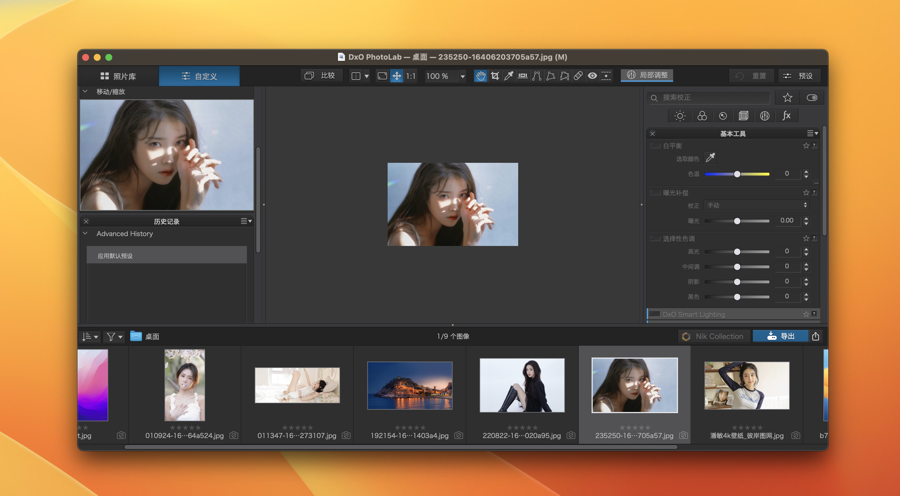The image size is (900, 496).
Task: Click the Nik Collection button
Action: pos(714,336)
